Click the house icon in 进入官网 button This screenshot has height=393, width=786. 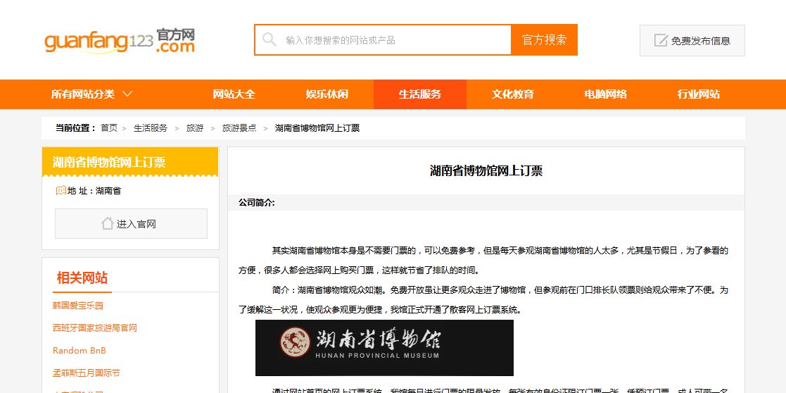click(107, 223)
